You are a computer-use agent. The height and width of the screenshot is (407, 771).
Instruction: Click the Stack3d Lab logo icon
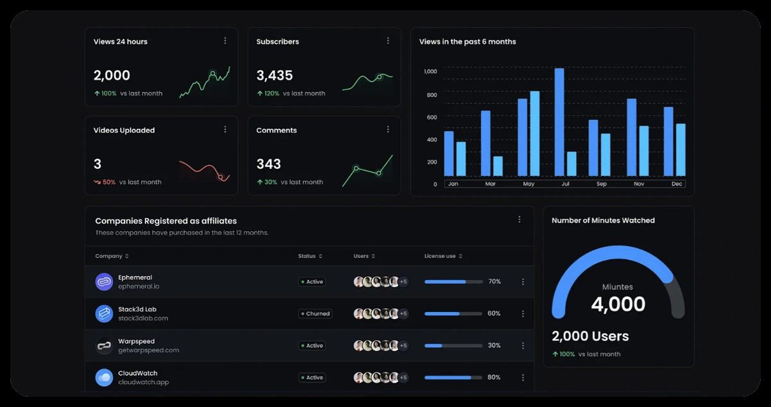104,314
